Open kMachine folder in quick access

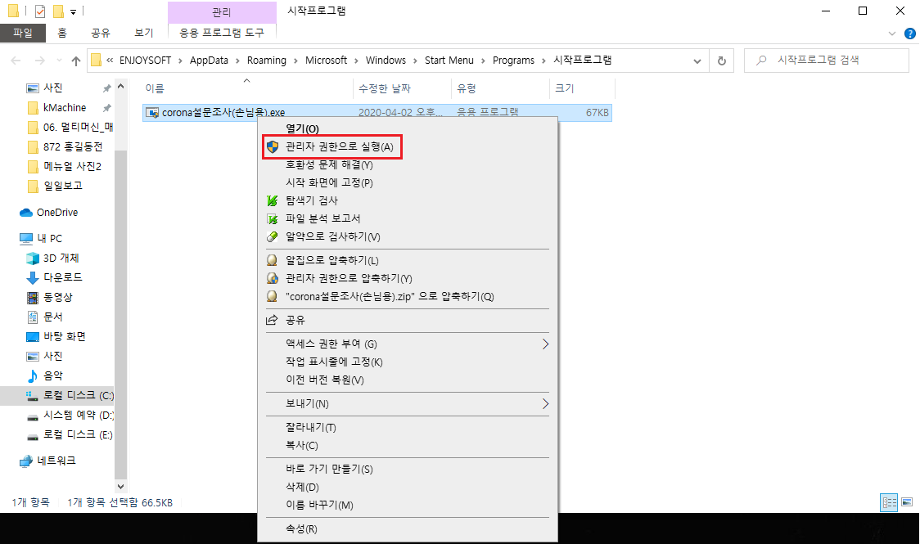[65, 108]
